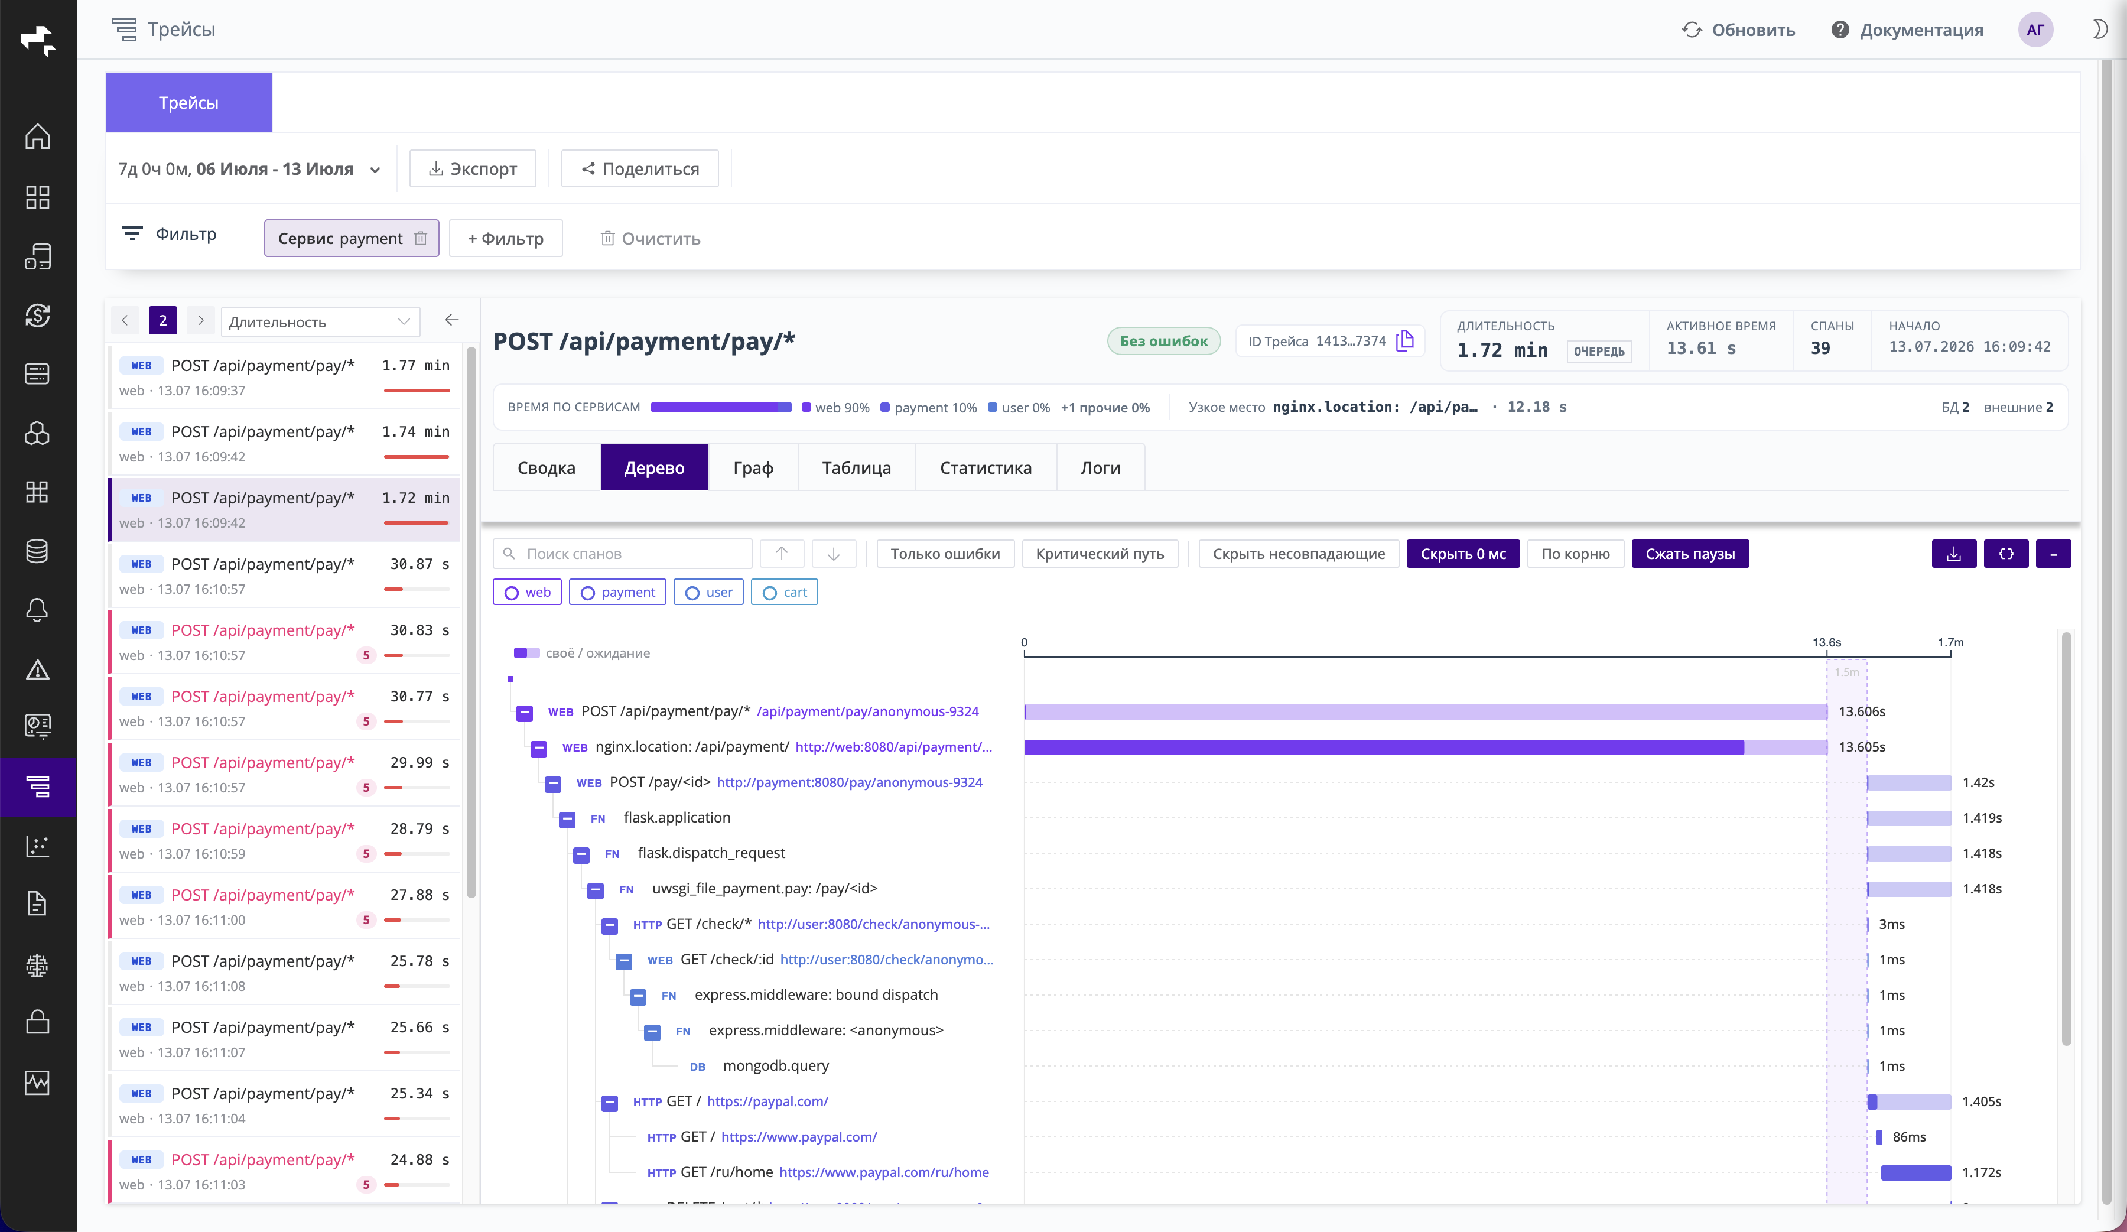Open the home page from sidebar

click(37, 136)
